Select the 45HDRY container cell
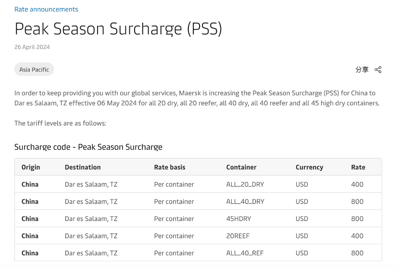 pyautogui.click(x=239, y=219)
